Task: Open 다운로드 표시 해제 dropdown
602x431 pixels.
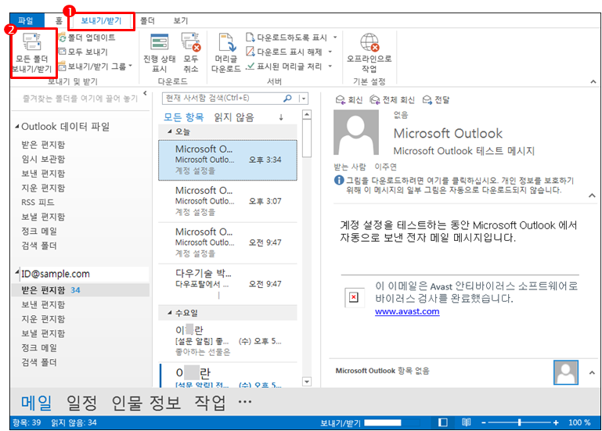Action: click(330, 52)
